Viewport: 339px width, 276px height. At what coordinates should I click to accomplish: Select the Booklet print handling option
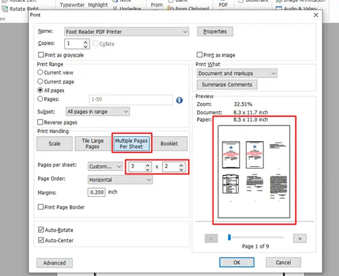coord(169,143)
